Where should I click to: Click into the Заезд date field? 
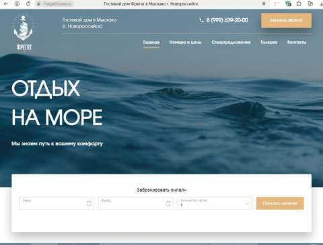pyautogui.click(x=57, y=203)
